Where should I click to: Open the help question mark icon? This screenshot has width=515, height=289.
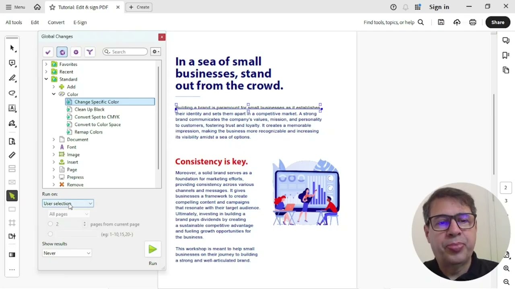click(x=393, y=7)
